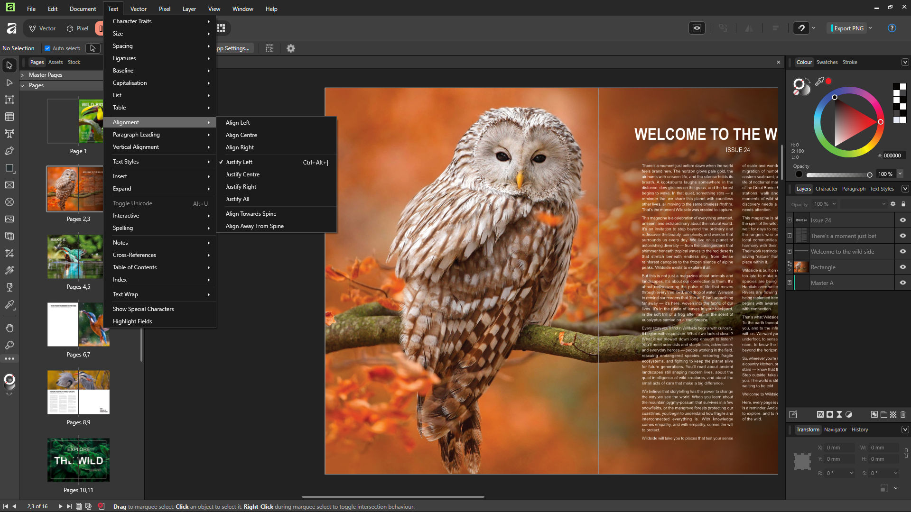Uncheck the Auto-select checkbox
The image size is (911, 512).
coord(47,48)
